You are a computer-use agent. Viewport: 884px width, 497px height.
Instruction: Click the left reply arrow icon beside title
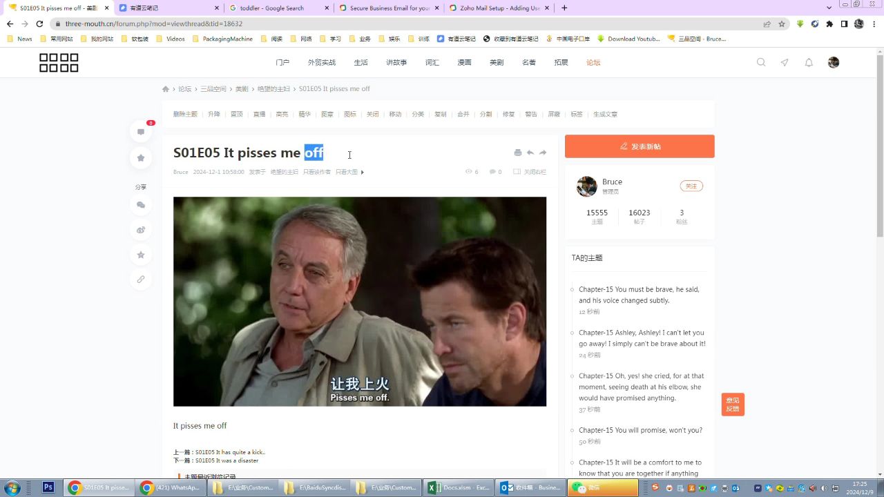530,153
